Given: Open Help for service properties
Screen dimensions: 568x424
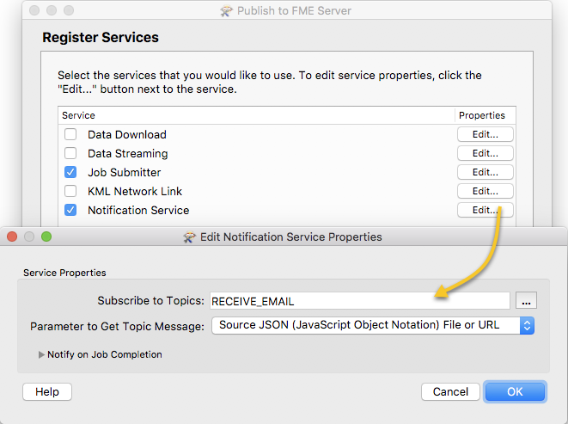Looking at the screenshot, I should [x=47, y=391].
